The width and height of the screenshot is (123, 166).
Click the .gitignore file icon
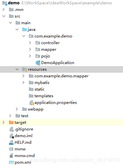point(11,129)
